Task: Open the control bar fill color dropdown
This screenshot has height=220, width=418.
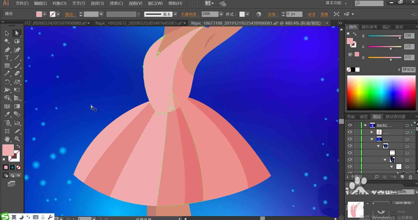Action: [x=45, y=14]
